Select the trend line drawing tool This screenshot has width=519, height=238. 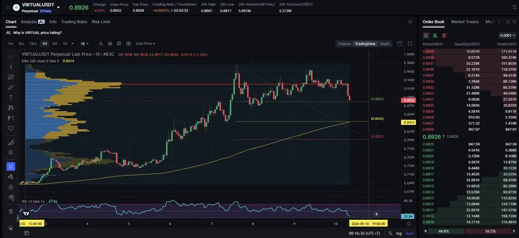(10, 67)
